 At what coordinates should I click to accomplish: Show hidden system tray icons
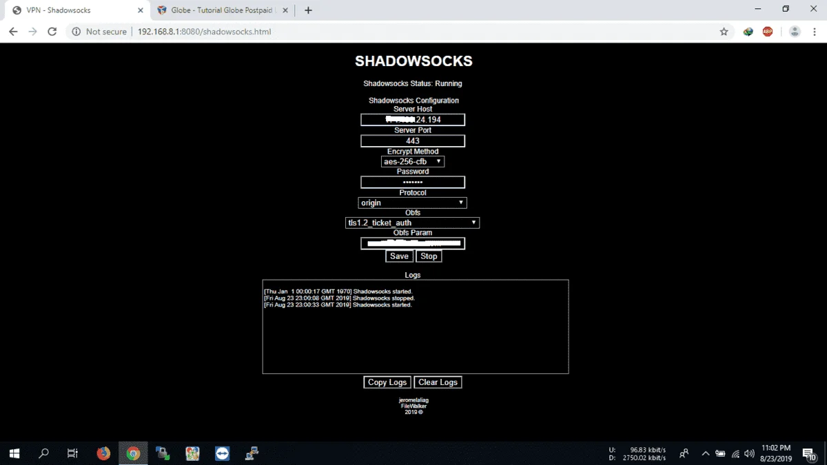(x=705, y=453)
